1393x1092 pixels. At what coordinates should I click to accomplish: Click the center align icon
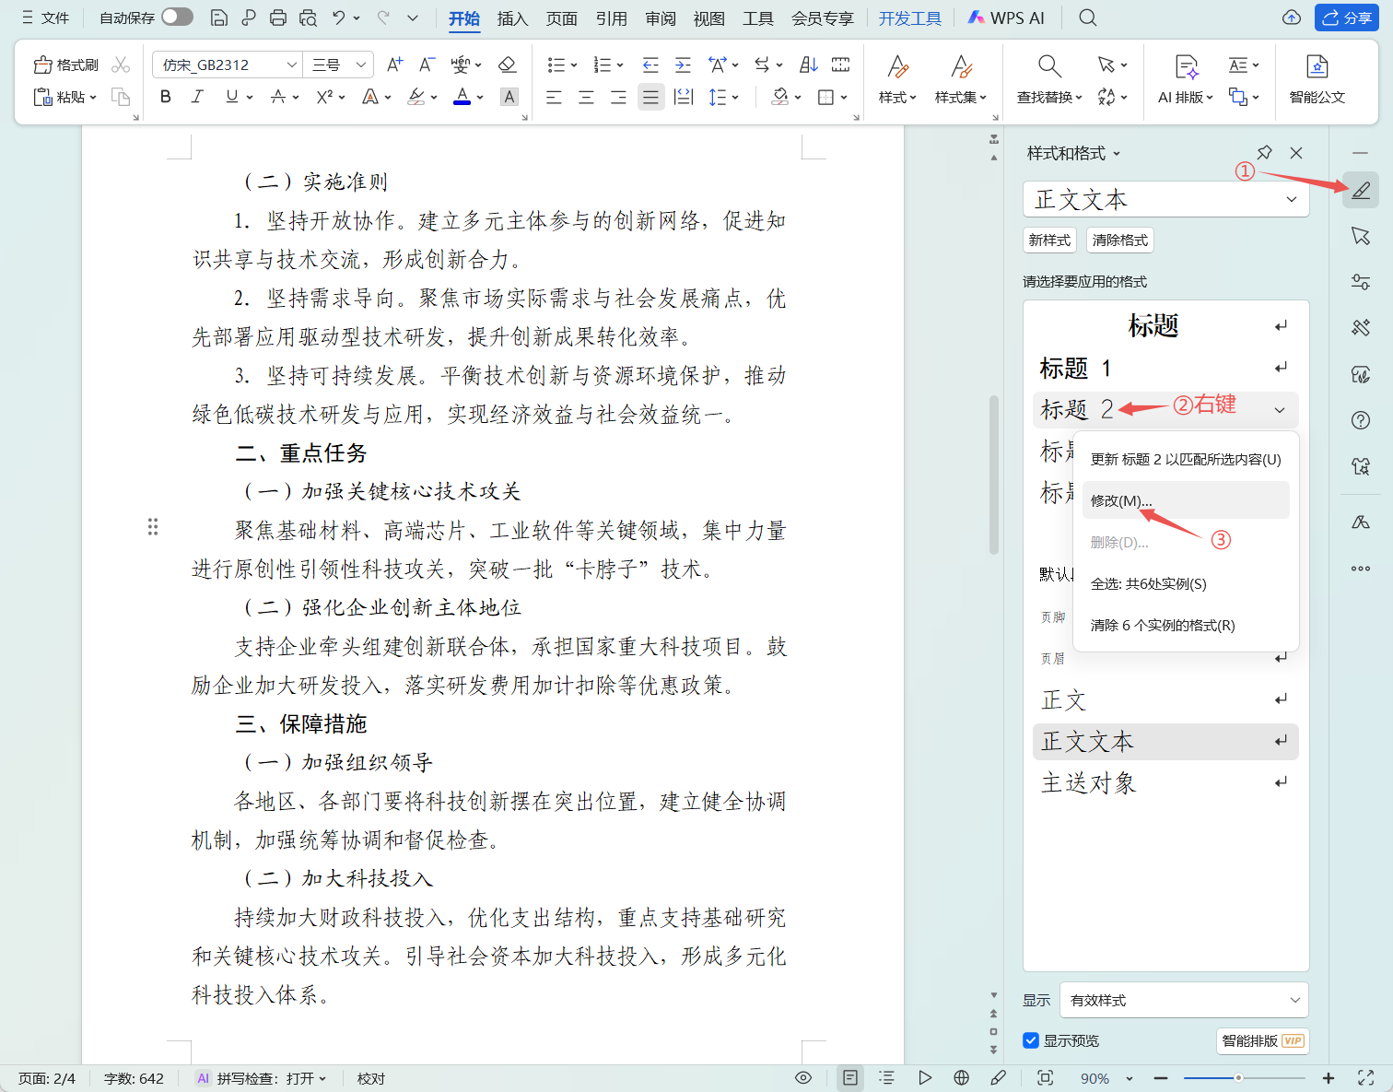(586, 97)
